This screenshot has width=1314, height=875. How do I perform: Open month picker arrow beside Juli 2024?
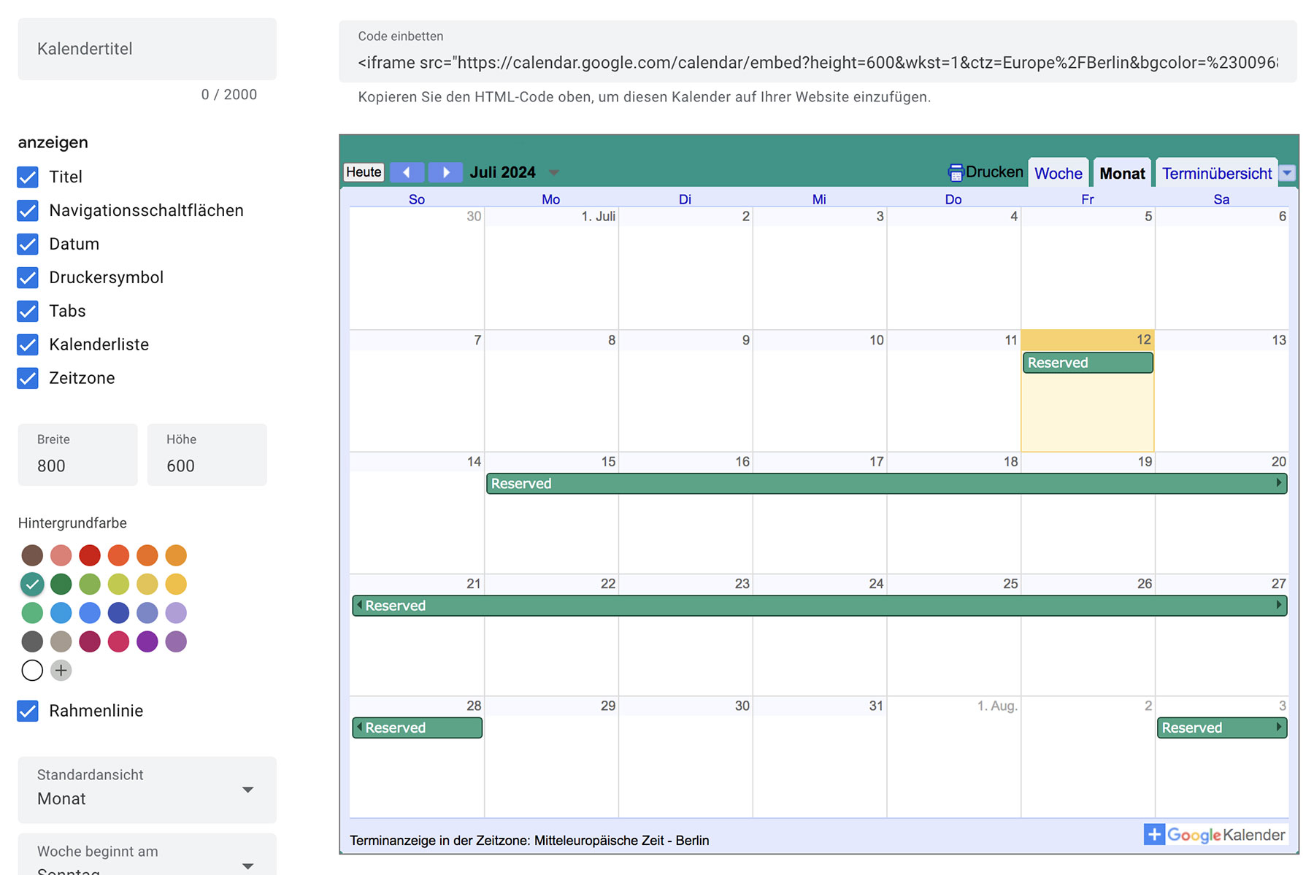(554, 173)
